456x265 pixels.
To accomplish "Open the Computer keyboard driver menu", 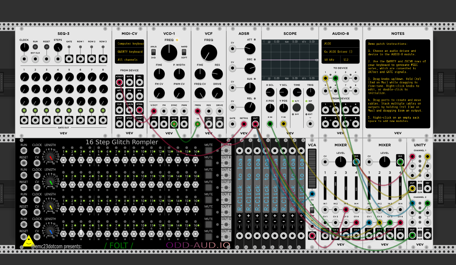I will tap(129, 44).
